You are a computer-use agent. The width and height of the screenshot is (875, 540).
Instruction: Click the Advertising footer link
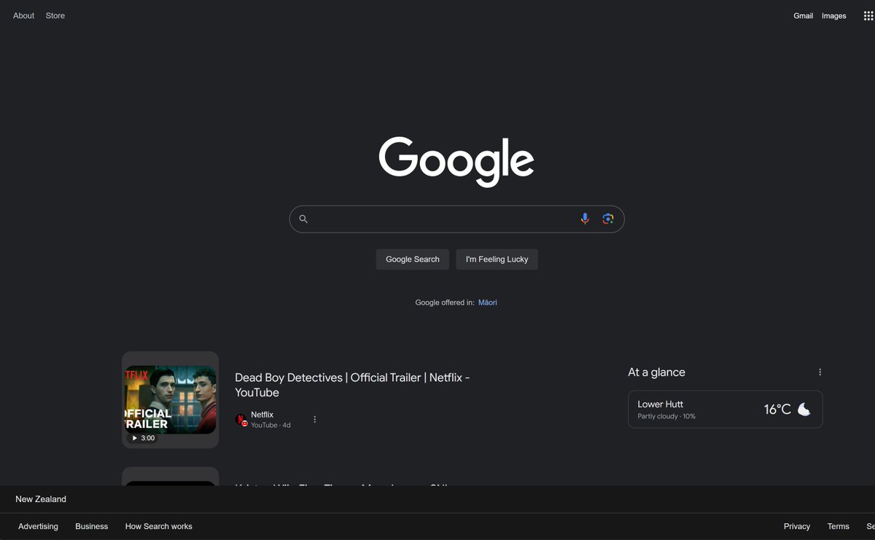38,526
